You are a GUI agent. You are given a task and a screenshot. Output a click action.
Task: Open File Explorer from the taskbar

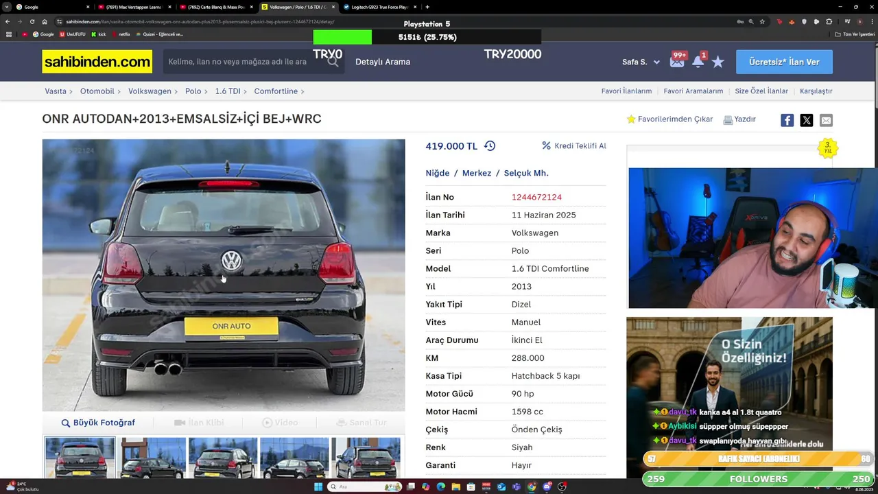coord(456,486)
